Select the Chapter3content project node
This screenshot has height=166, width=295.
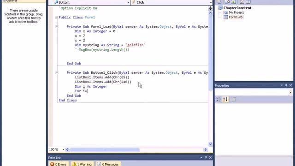[x=237, y=8]
